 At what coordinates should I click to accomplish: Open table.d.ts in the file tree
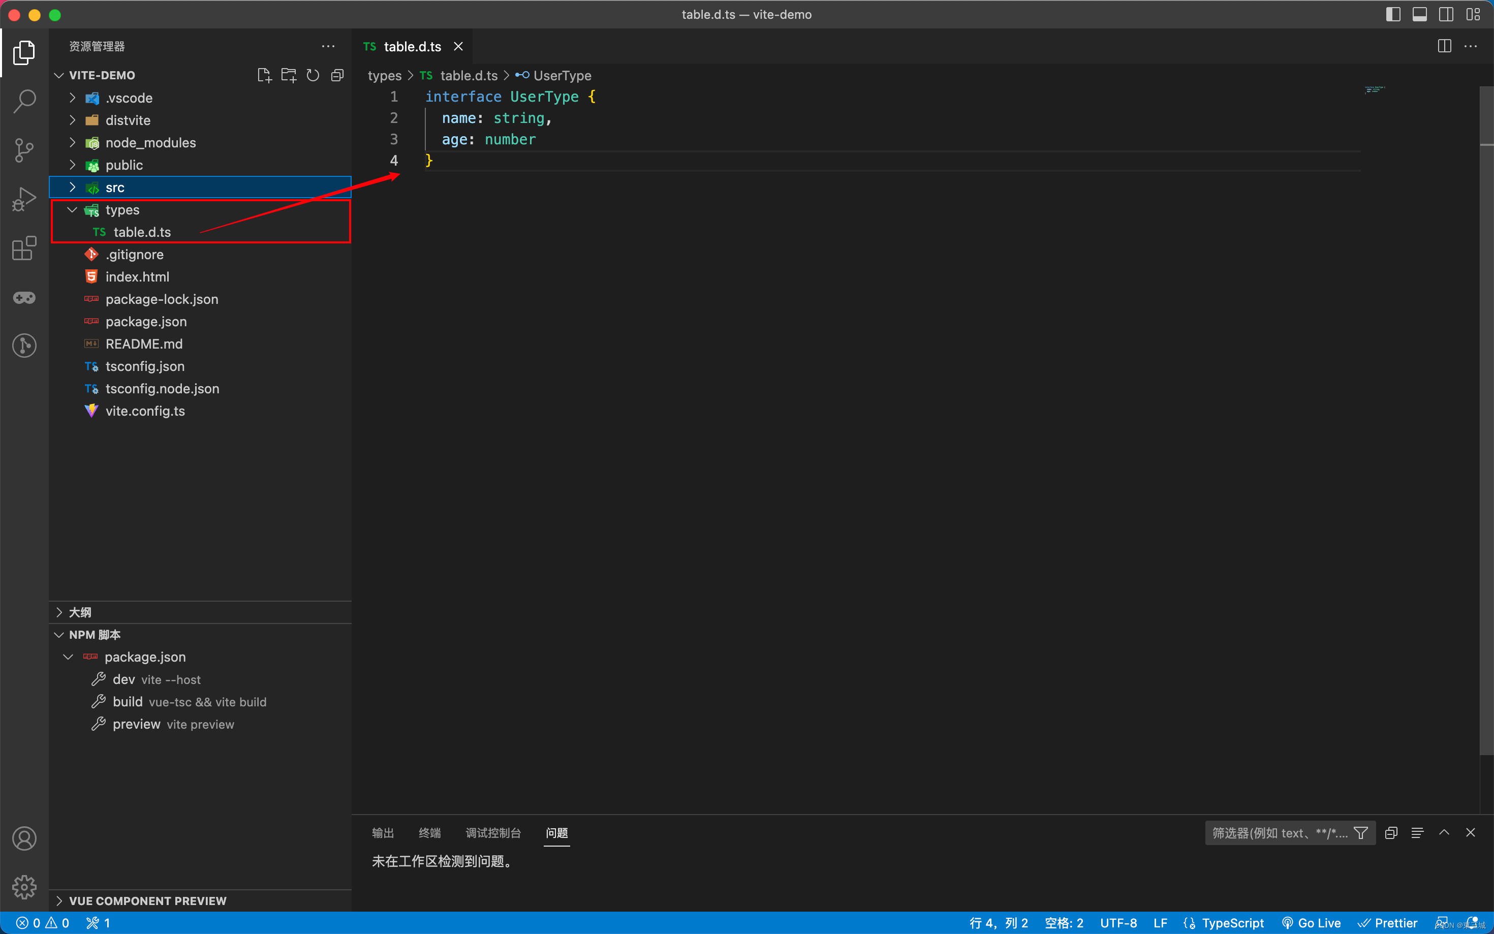coord(200,232)
